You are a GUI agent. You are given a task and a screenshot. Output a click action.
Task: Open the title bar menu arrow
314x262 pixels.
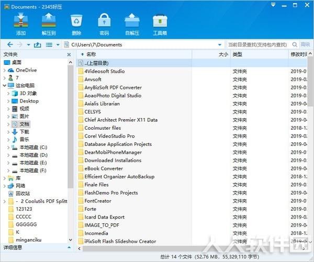pyautogui.click(x=273, y=5)
